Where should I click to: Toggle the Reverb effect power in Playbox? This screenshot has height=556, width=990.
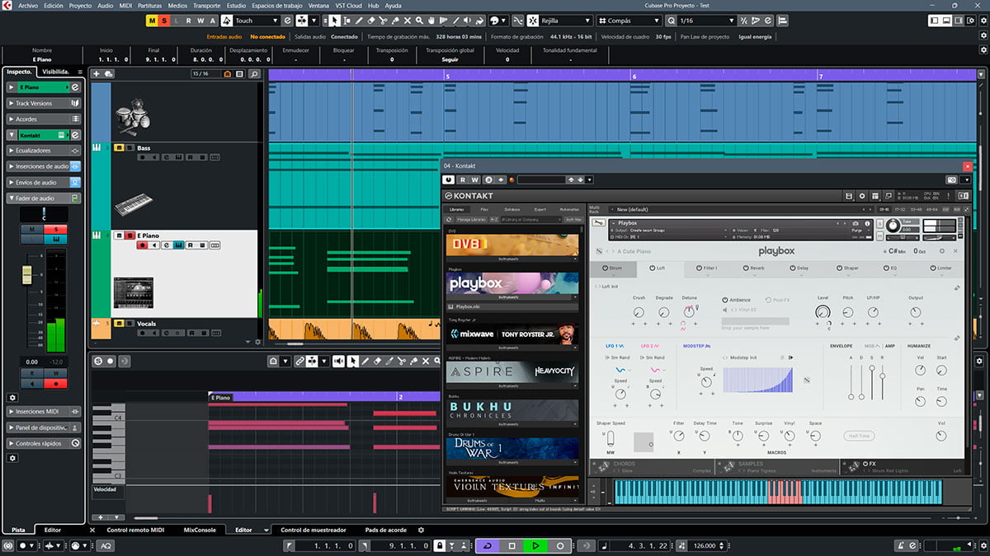[744, 268]
